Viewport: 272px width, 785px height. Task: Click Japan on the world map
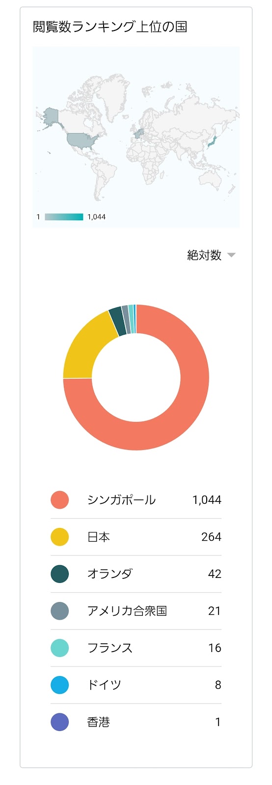point(212,142)
